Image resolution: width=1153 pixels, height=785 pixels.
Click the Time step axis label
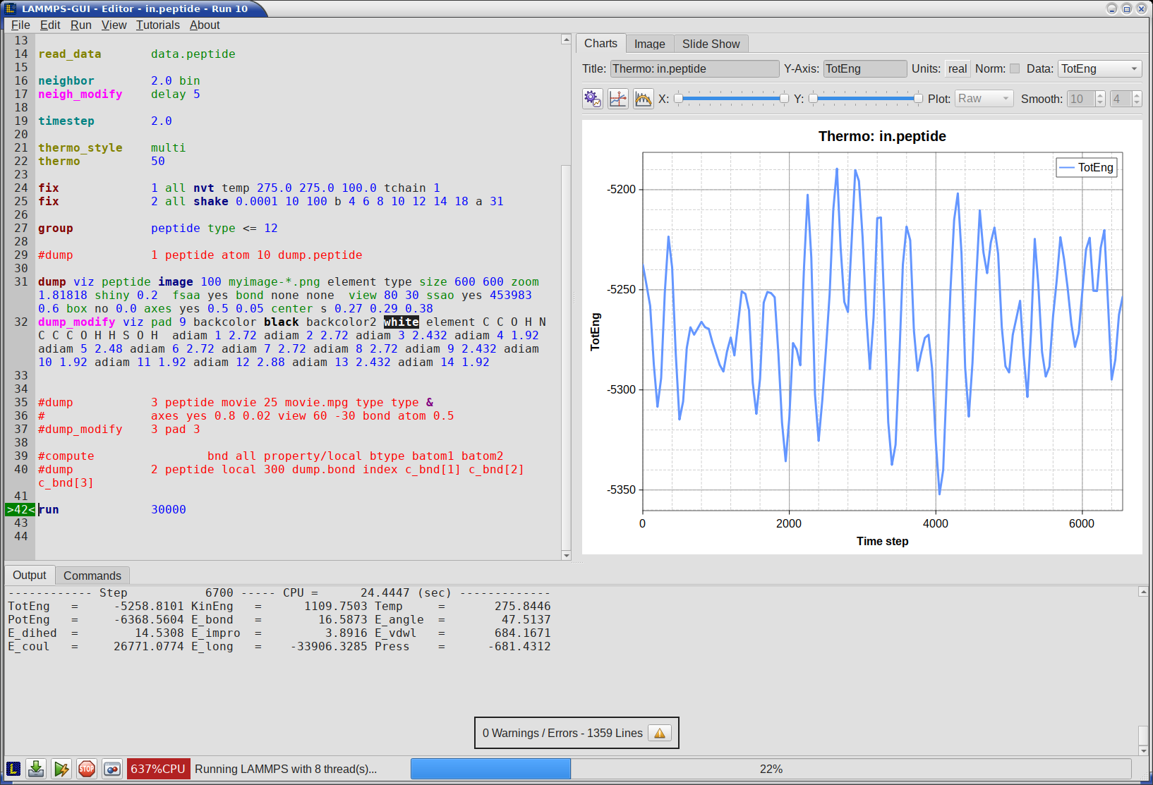point(882,541)
